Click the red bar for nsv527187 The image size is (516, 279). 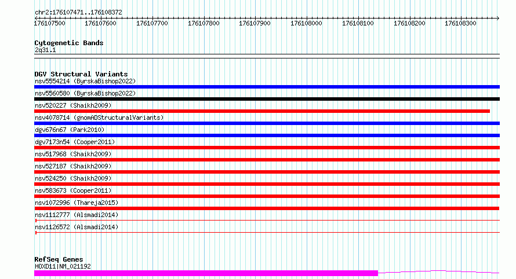267,172
